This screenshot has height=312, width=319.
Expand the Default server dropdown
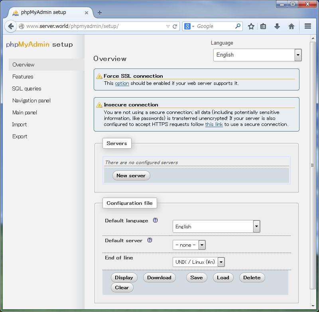(x=189, y=245)
